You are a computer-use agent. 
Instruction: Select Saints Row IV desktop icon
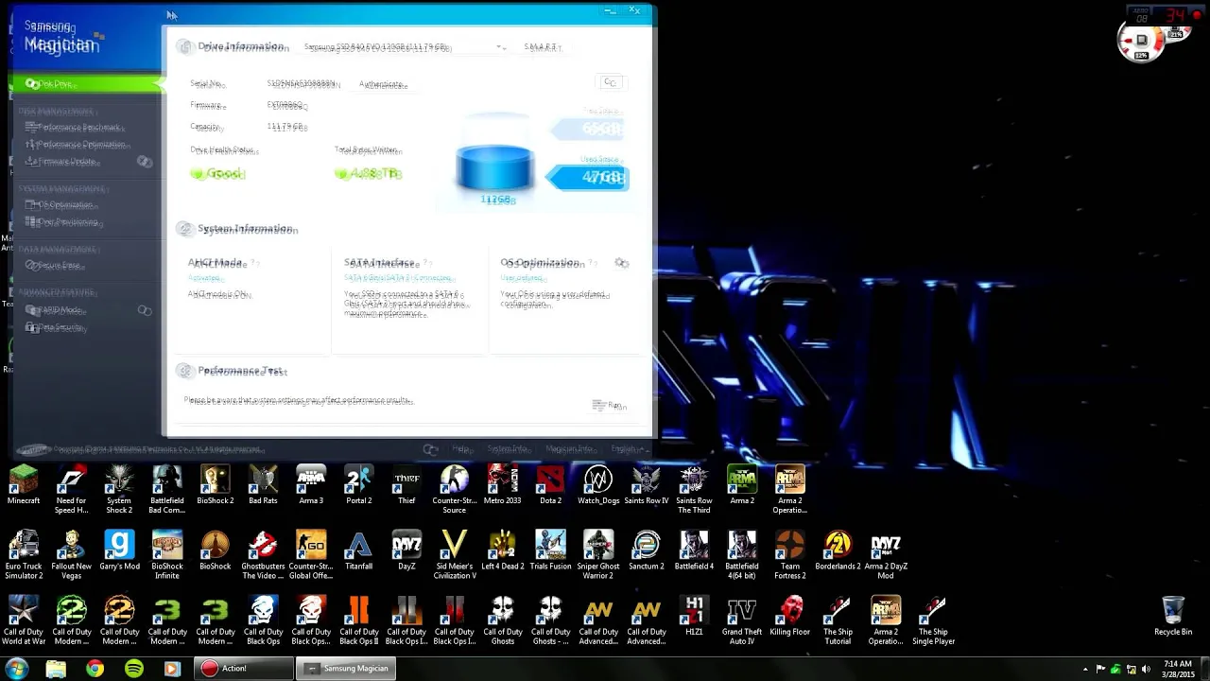click(647, 485)
